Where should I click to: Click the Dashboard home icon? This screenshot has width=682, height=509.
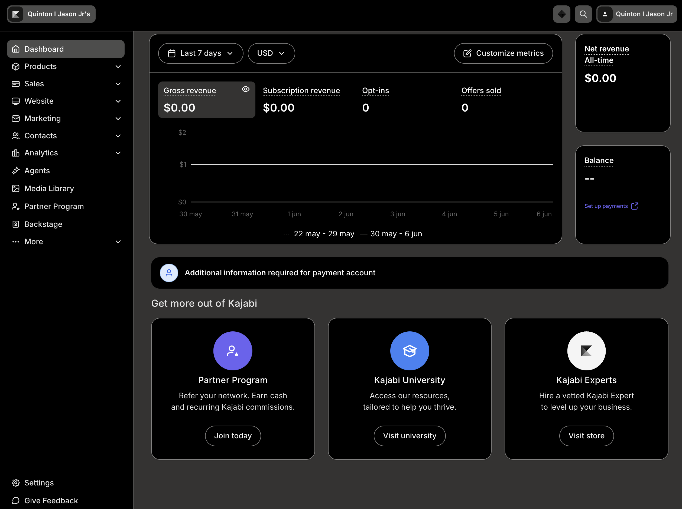point(16,49)
